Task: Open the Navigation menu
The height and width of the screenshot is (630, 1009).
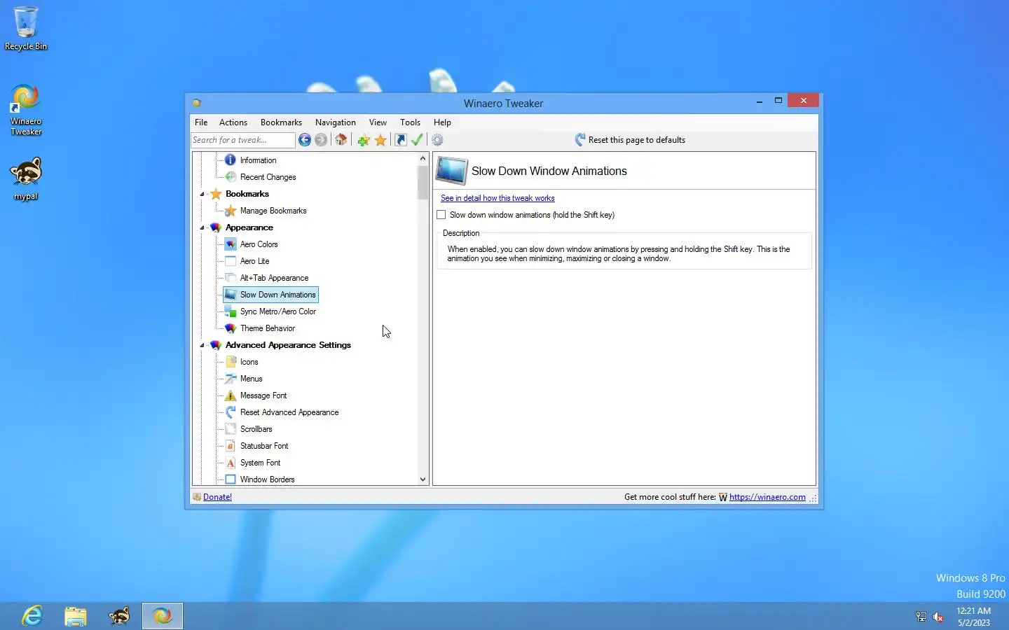Action: (336, 122)
